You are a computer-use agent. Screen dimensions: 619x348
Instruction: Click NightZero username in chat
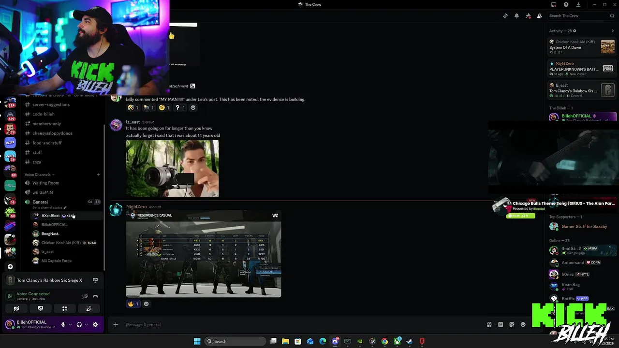136,207
